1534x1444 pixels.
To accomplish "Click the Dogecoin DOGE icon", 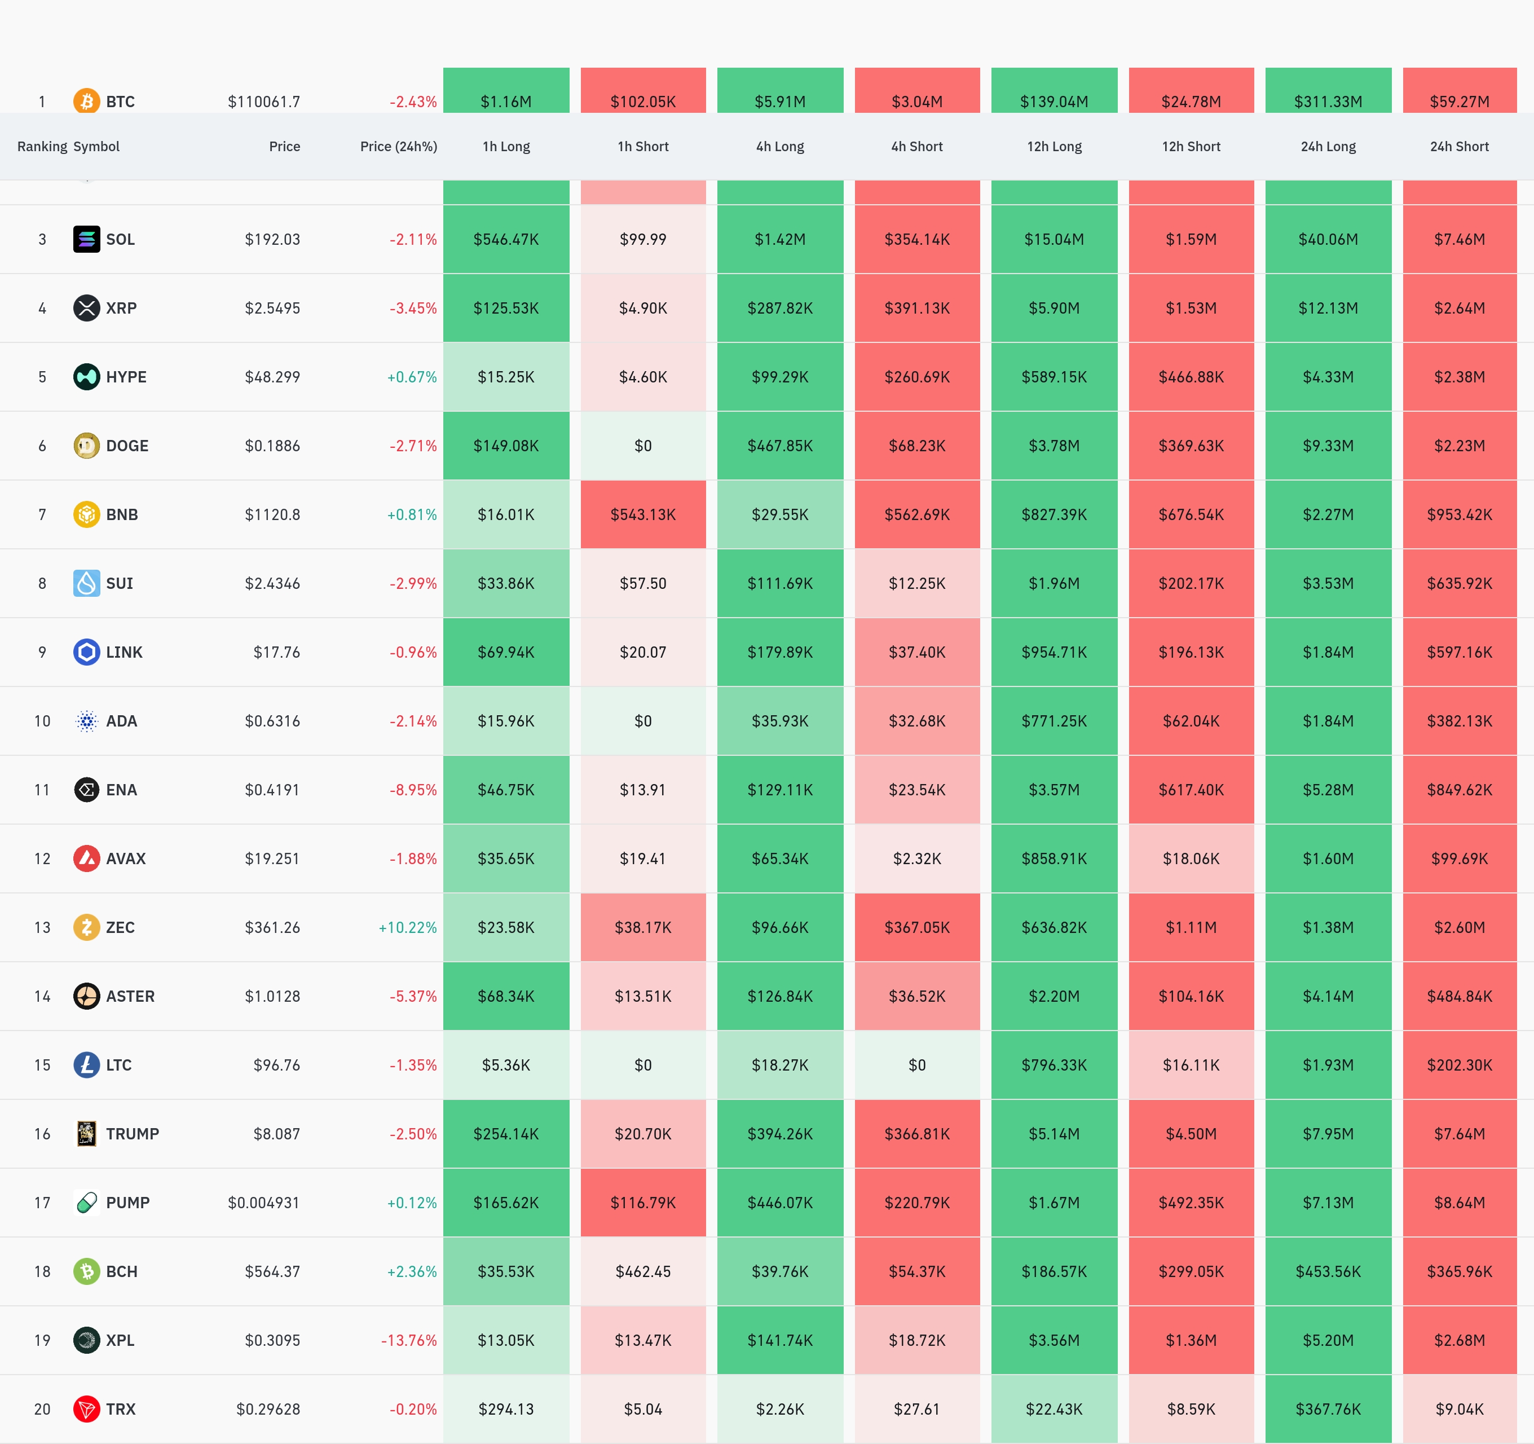I will (x=86, y=445).
